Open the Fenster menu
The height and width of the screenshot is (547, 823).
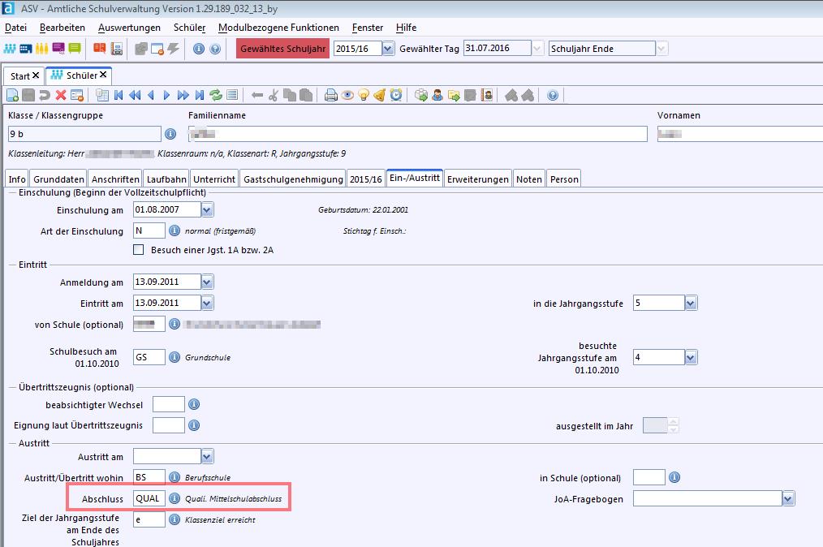(x=368, y=28)
